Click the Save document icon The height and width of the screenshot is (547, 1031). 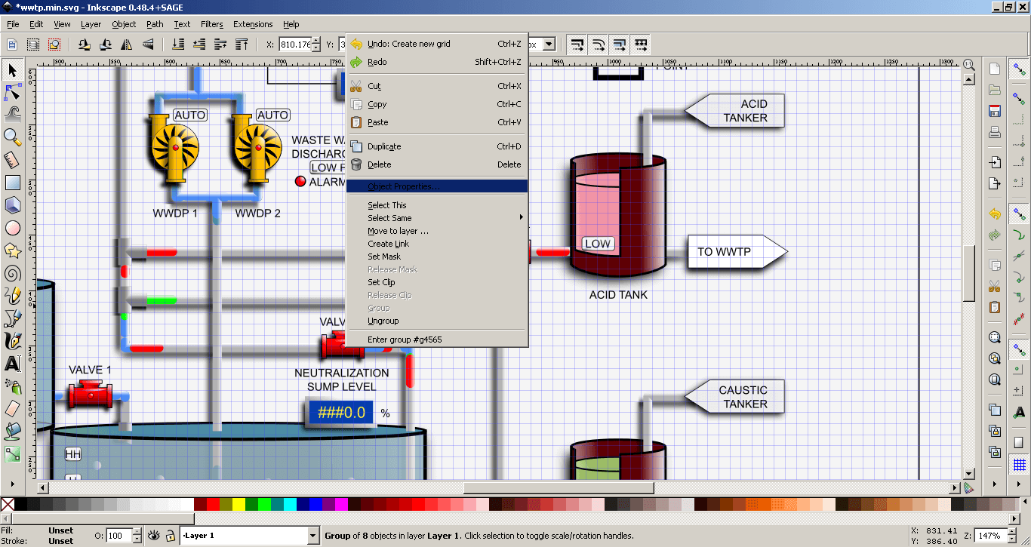(x=995, y=112)
